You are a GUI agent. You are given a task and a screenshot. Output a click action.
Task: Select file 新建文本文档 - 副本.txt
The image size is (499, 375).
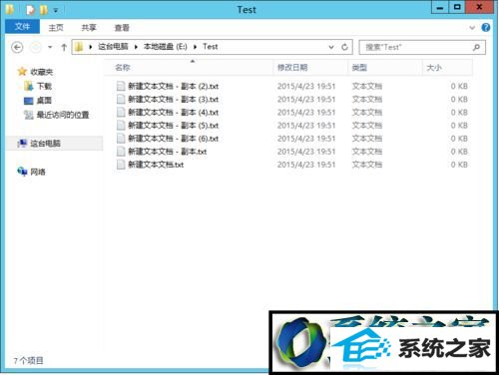pos(168,152)
